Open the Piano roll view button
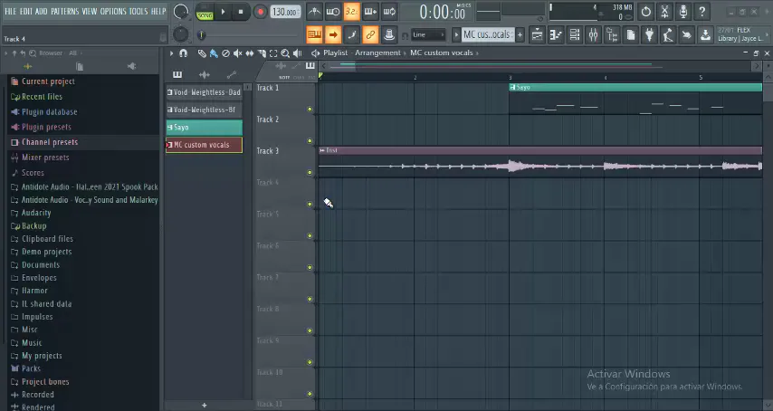The image size is (773, 411). coord(556,34)
